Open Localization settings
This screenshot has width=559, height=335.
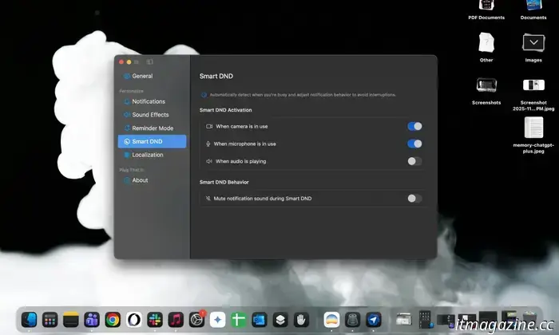click(153, 155)
